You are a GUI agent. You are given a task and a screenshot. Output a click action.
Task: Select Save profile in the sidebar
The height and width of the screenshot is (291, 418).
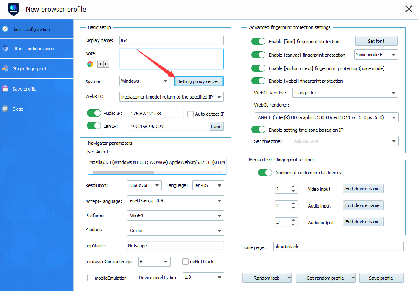tap(36, 89)
